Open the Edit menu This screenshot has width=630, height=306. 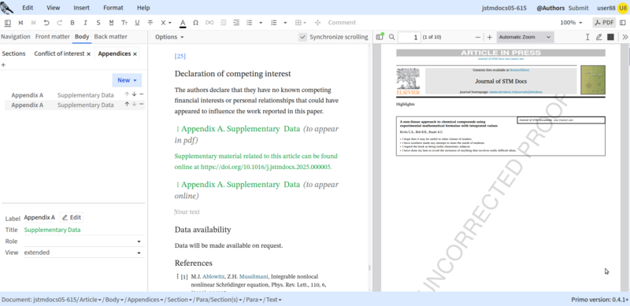pyautogui.click(x=28, y=8)
